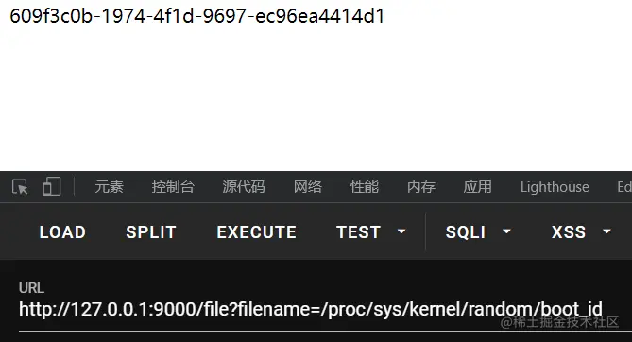Activate the inspect element picker icon
Image resolution: width=632 pixels, height=342 pixels.
[20, 187]
